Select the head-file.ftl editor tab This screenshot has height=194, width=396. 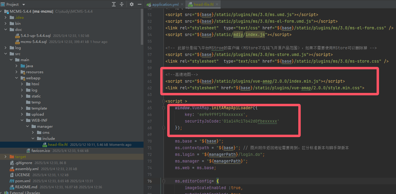point(203,5)
